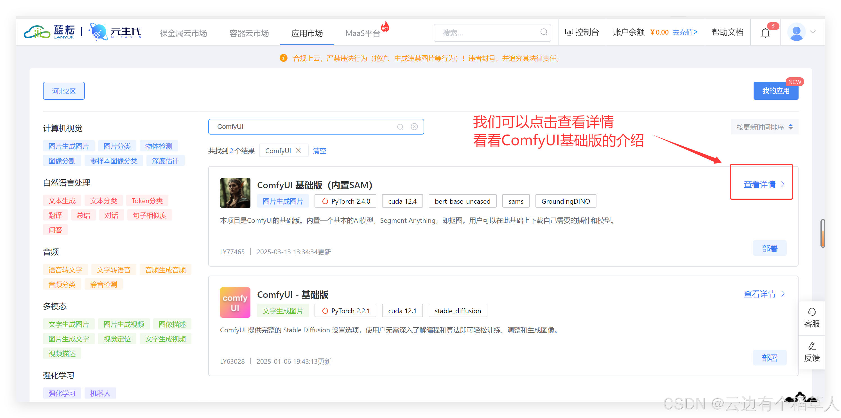The image size is (841, 418).
Task: Click the 客服 headset icon
Action: [x=811, y=312]
